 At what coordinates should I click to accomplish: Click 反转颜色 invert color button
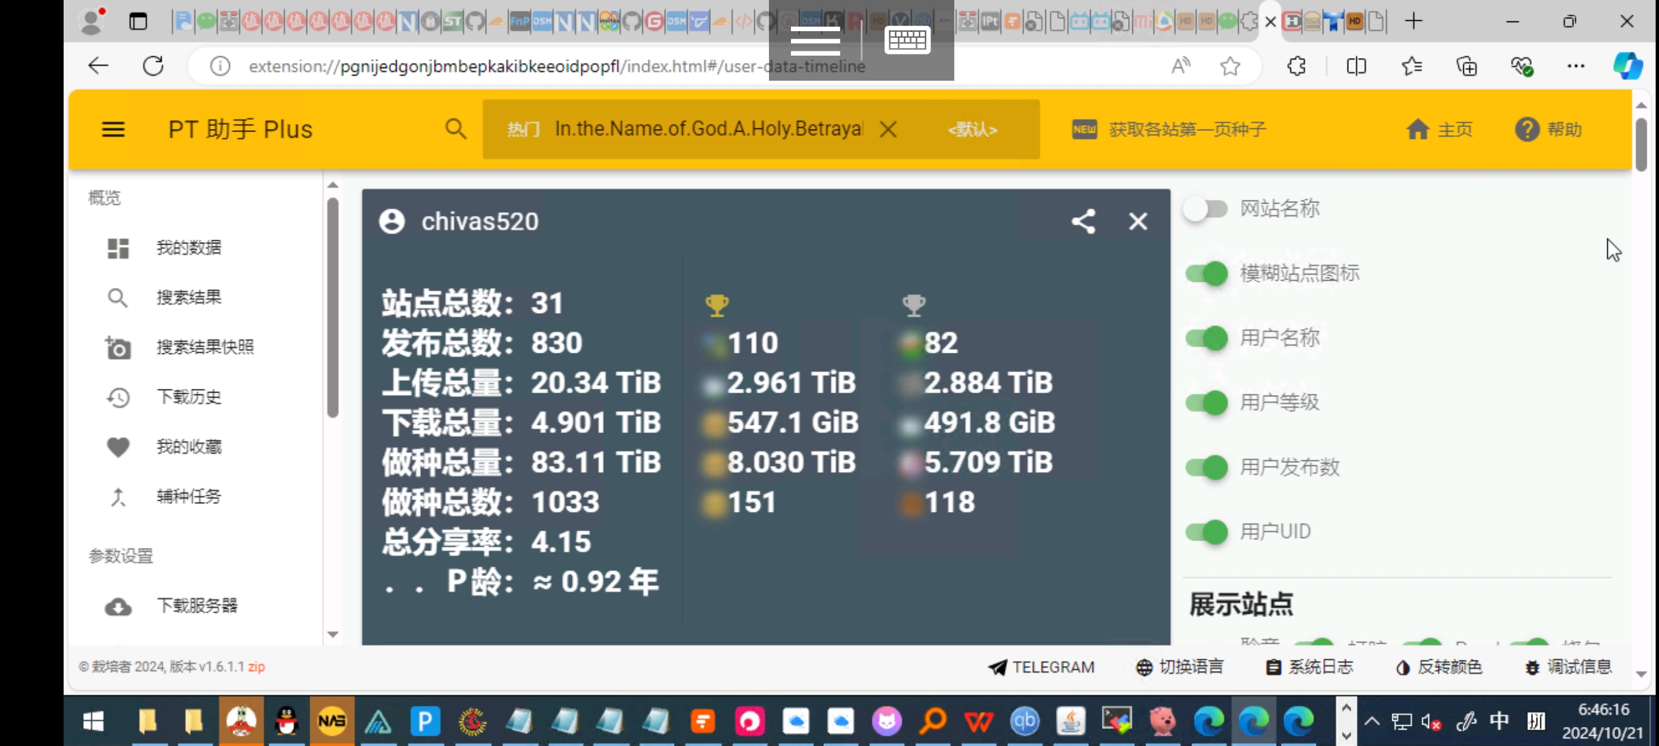point(1439,667)
